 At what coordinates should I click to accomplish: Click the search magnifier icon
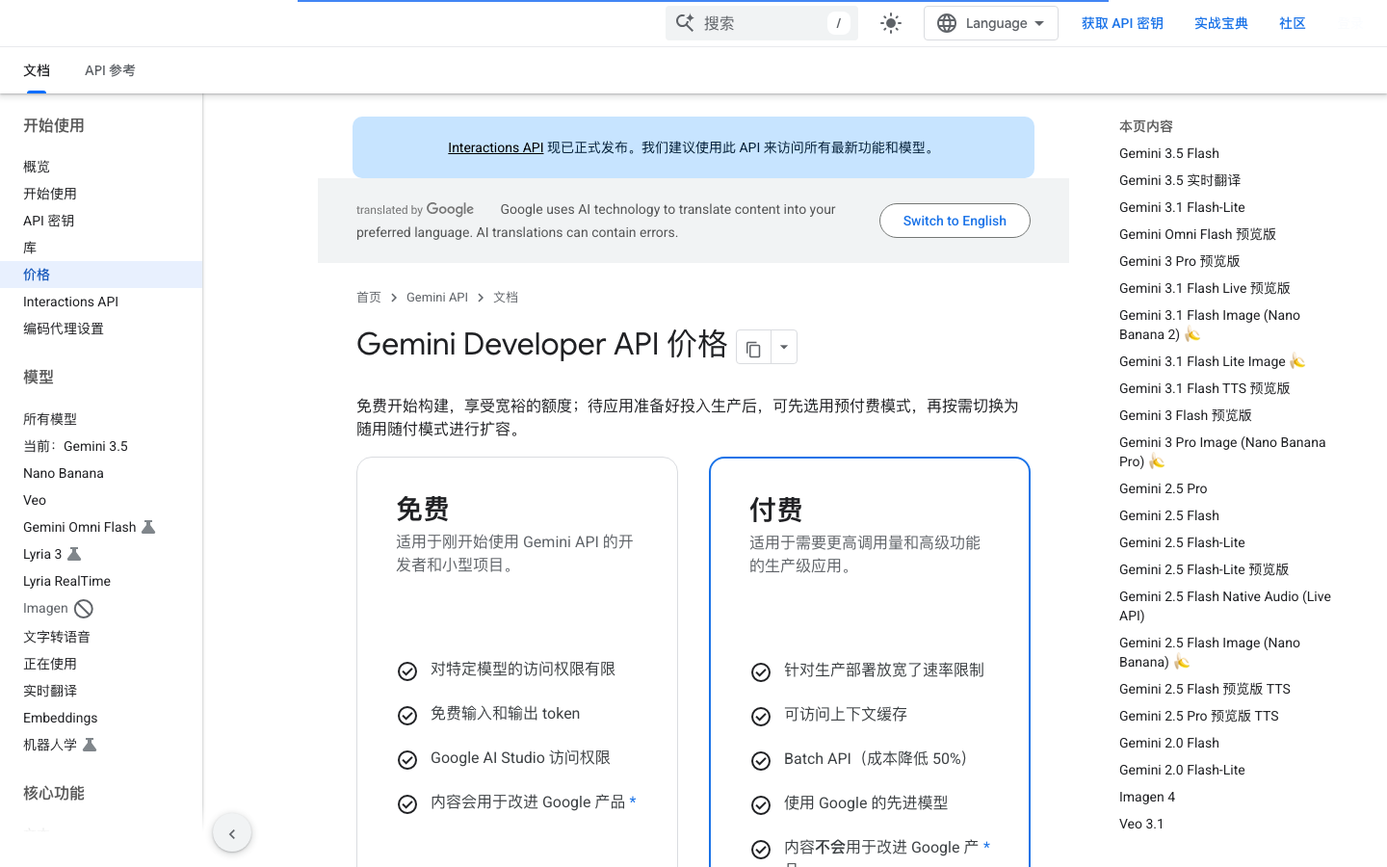coord(685,23)
